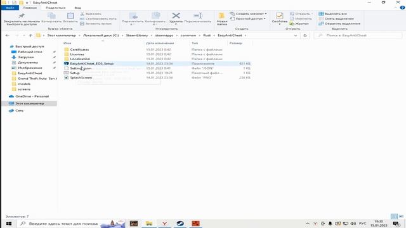Click common in the address path
406x228 pixels.
click(188, 35)
